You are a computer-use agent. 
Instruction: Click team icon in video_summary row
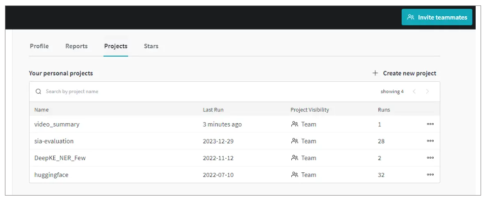295,124
